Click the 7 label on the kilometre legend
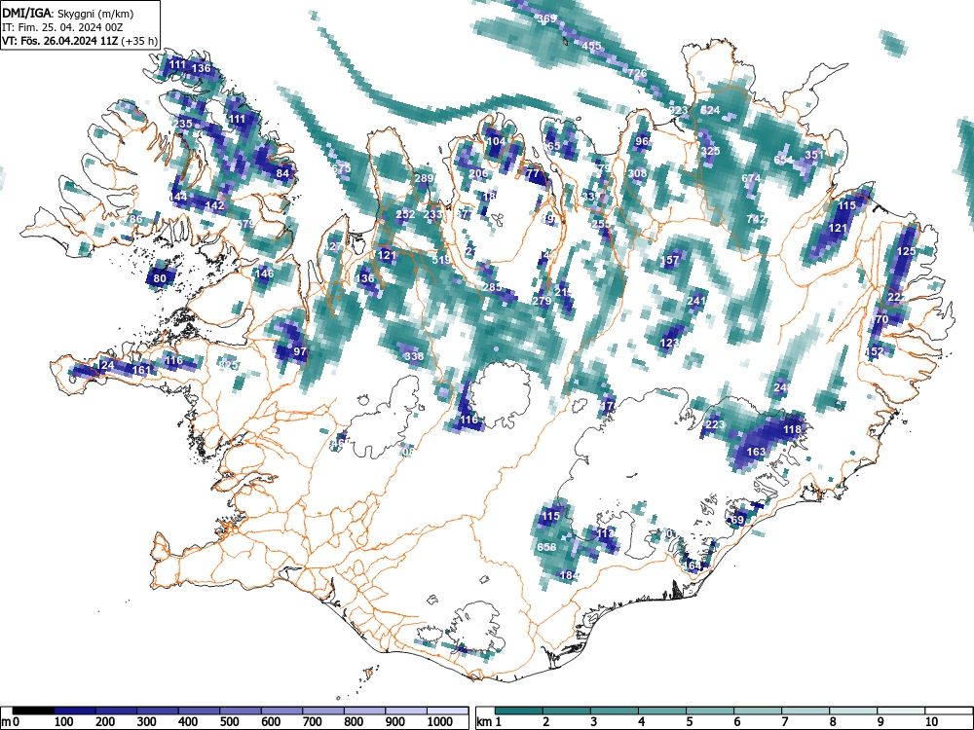The image size is (974, 730). (x=784, y=722)
